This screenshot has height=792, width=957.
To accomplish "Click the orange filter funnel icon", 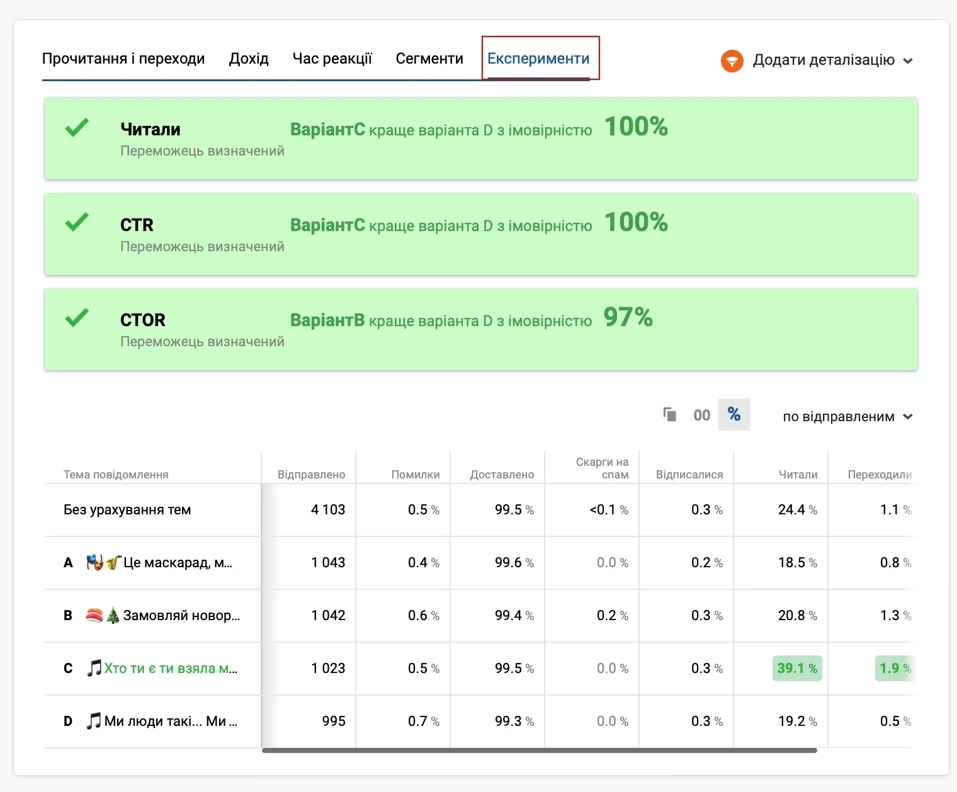I will pyautogui.click(x=732, y=60).
